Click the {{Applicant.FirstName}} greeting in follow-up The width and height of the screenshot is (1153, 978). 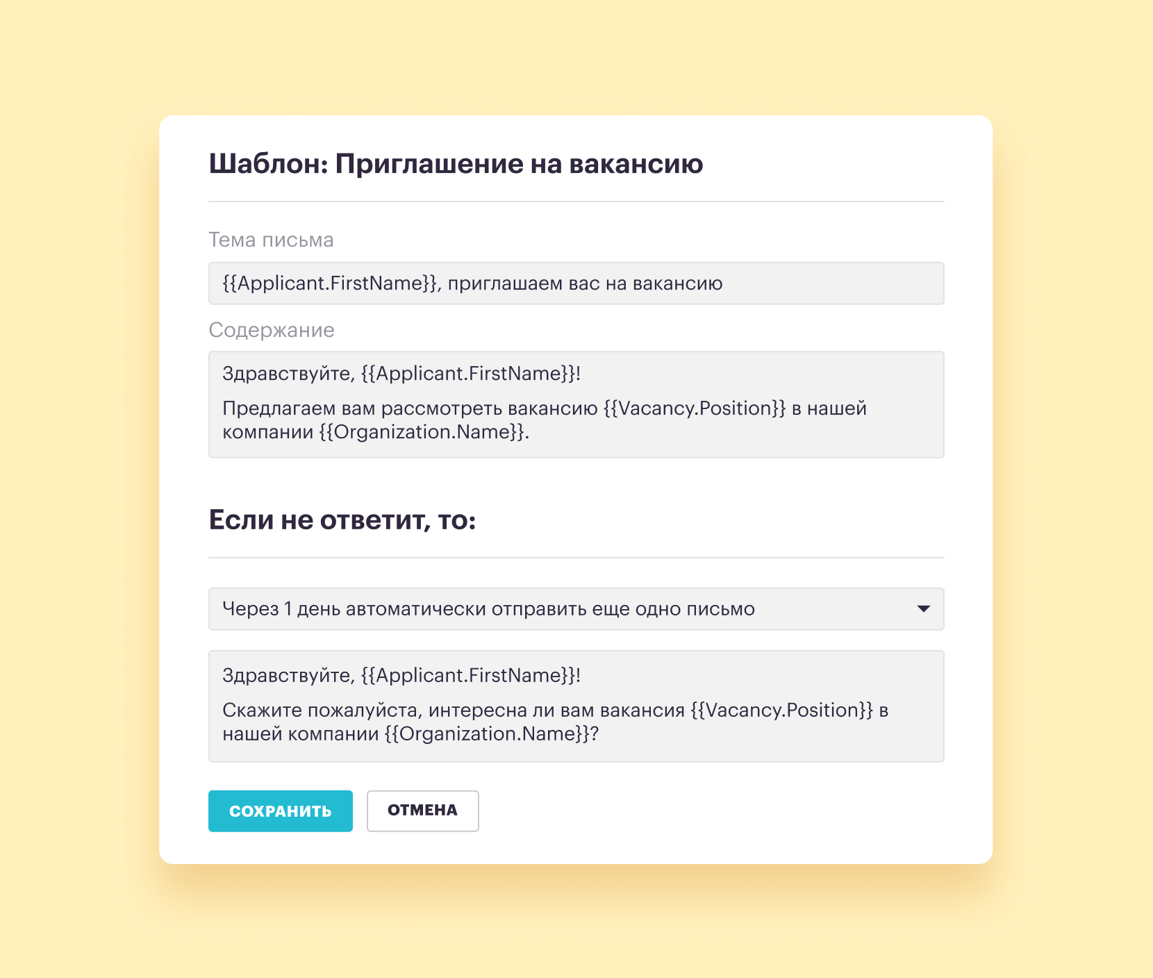click(470, 674)
